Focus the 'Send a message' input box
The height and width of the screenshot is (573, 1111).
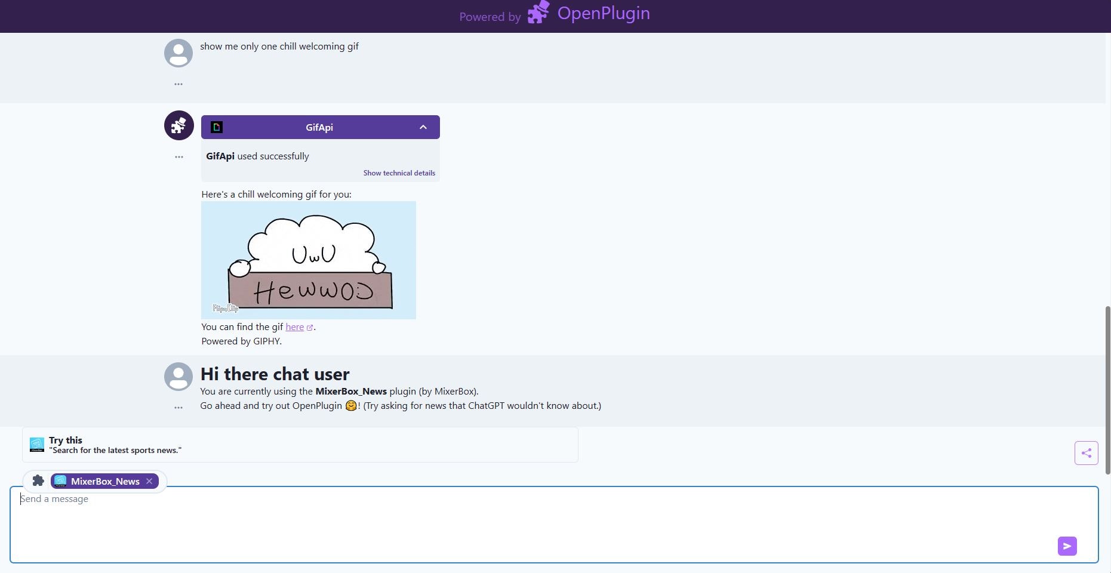[x=554, y=525]
